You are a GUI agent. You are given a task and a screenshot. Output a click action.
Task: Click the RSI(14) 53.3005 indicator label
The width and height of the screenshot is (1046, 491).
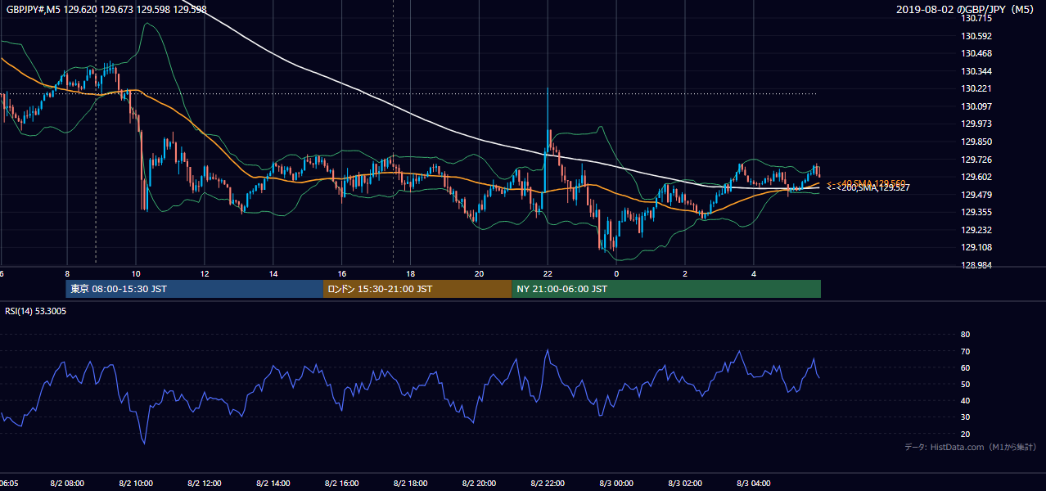click(x=35, y=311)
